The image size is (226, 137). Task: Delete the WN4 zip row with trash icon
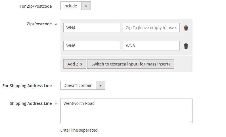click(x=186, y=28)
